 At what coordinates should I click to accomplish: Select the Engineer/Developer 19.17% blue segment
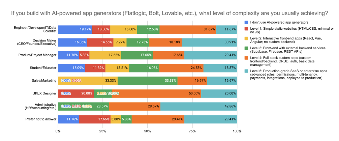coord(75,29)
